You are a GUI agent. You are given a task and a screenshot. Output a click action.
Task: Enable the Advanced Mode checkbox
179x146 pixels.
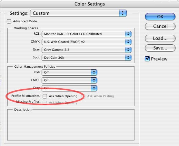pos(9,21)
